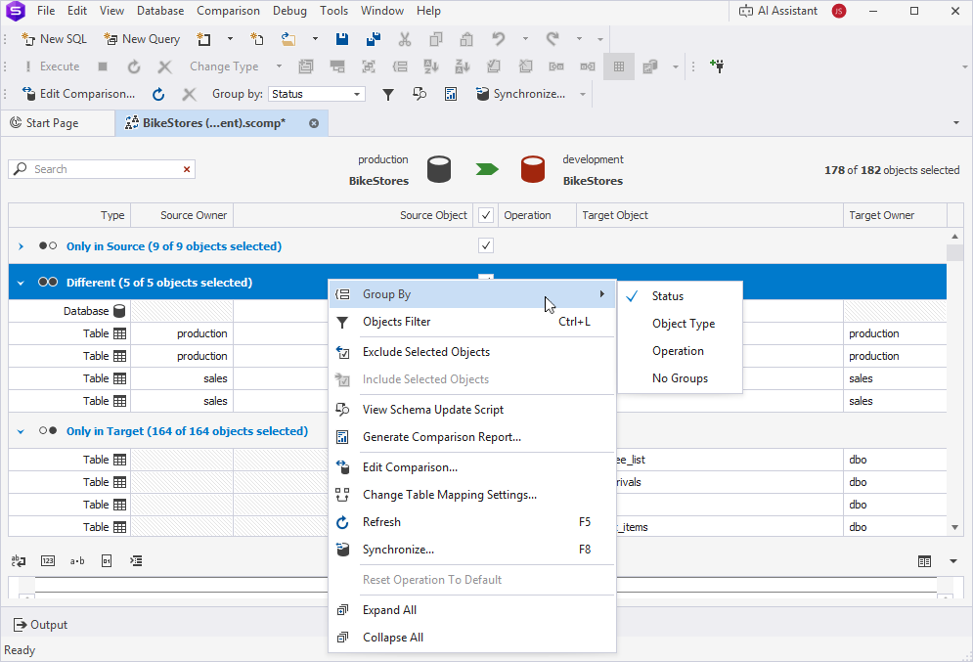Click the filter funnel icon in the comparison toolbar
Image resolution: width=973 pixels, height=662 pixels.
[x=388, y=94]
